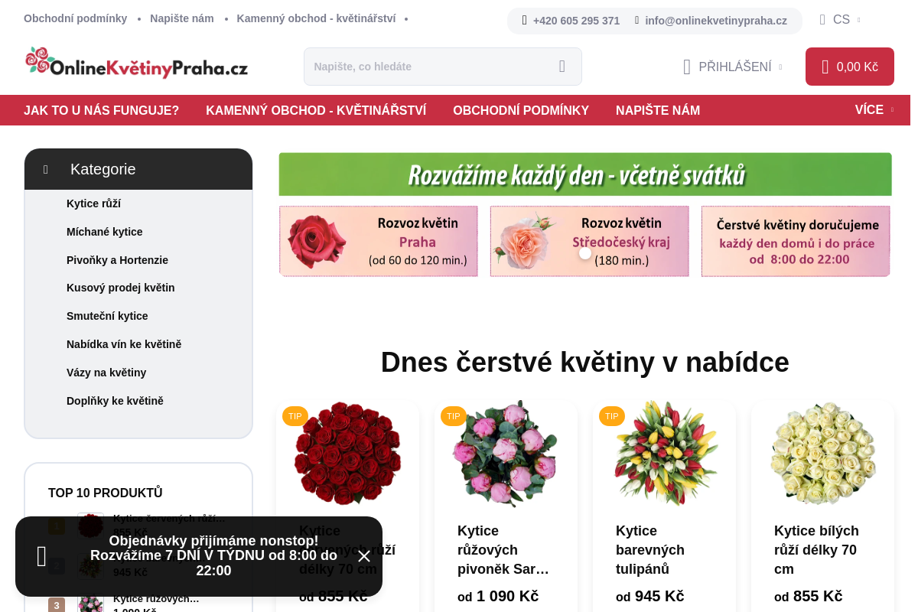918x612 pixels.
Task: Expand the VÍCE menu
Action: click(874, 109)
